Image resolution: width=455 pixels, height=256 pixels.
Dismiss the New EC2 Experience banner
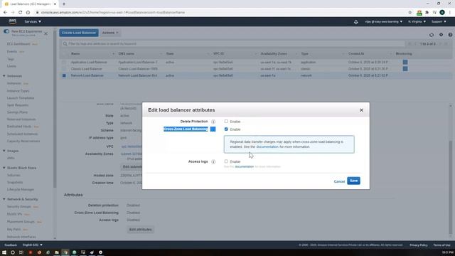point(45,33)
